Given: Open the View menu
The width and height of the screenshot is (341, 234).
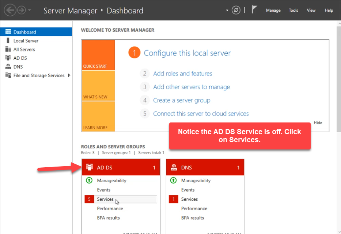Looking at the screenshot, I should tap(311, 10).
